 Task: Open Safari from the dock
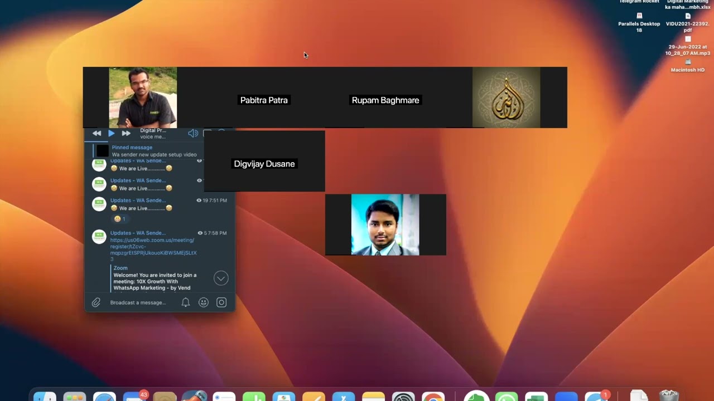pyautogui.click(x=104, y=396)
